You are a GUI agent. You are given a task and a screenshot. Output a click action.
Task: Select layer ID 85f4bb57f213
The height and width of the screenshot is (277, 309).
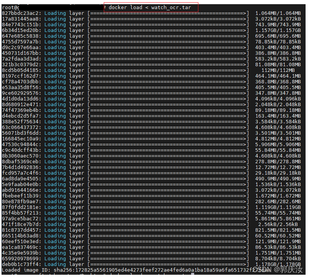[20, 213]
